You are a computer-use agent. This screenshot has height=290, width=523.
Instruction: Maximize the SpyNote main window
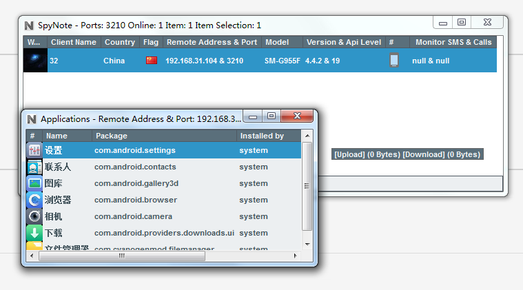tap(462, 22)
